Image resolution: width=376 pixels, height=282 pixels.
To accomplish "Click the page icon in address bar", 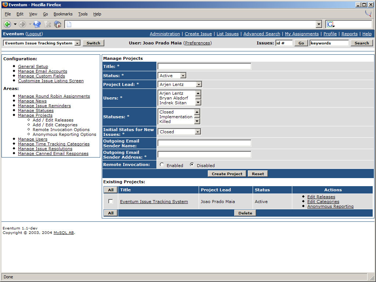I will coord(69,25).
